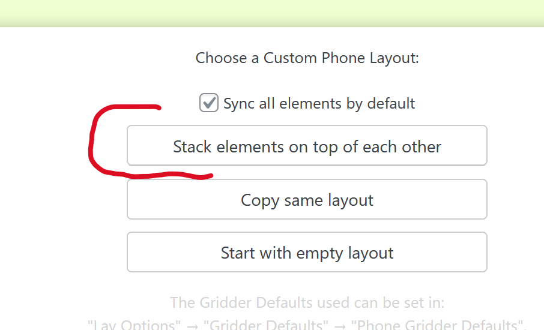Click the word "Sync" beside the checkbox
This screenshot has width=544, height=330.
(x=239, y=103)
